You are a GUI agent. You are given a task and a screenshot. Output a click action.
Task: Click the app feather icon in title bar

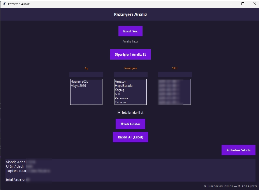(x=5, y=4)
